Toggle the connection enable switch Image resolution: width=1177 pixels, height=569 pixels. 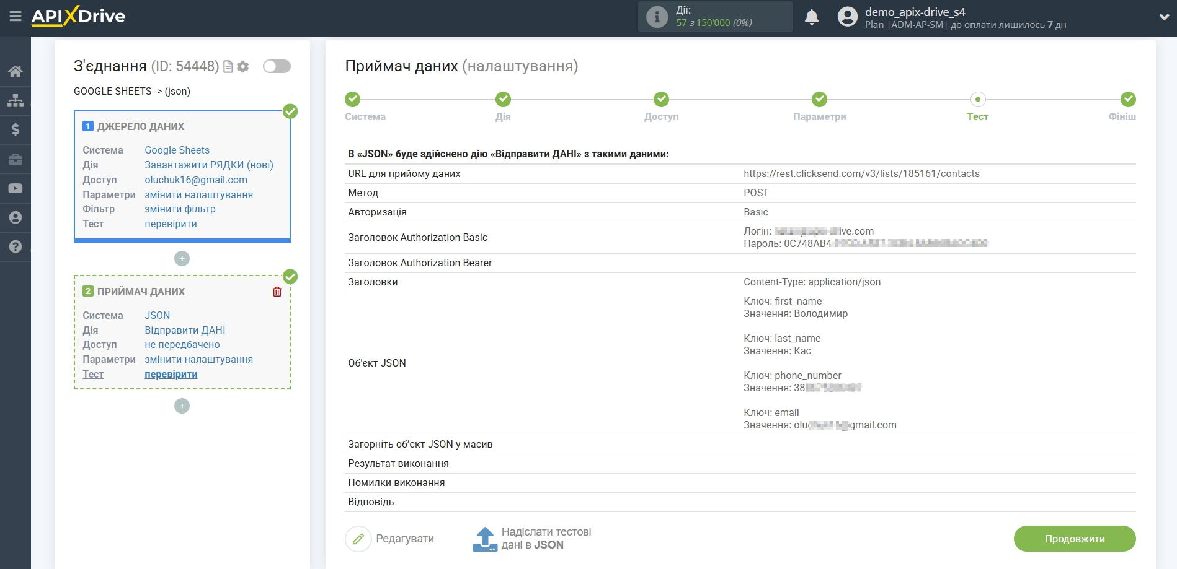[277, 66]
